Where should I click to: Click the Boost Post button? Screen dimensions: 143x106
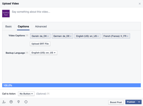[116, 102]
